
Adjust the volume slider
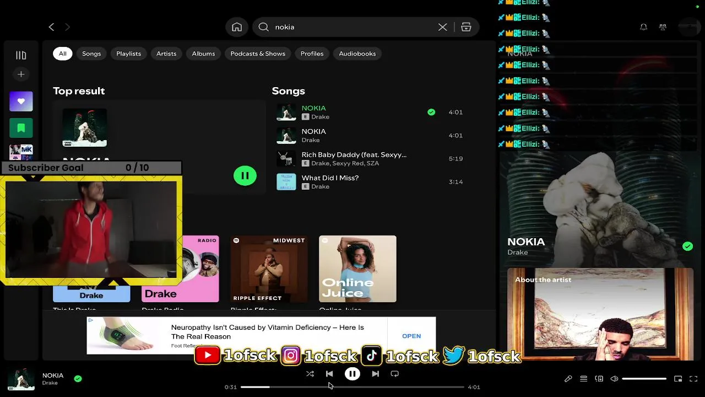click(x=644, y=379)
